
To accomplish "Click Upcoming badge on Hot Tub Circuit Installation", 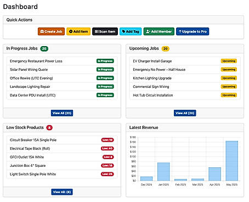I will click(229, 95).
